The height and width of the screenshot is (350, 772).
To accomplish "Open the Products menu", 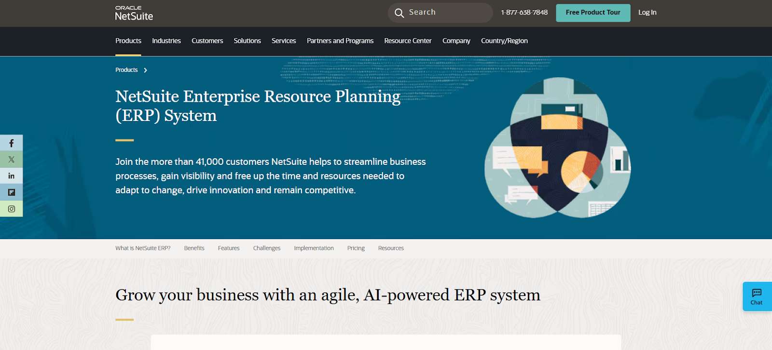I will [128, 41].
